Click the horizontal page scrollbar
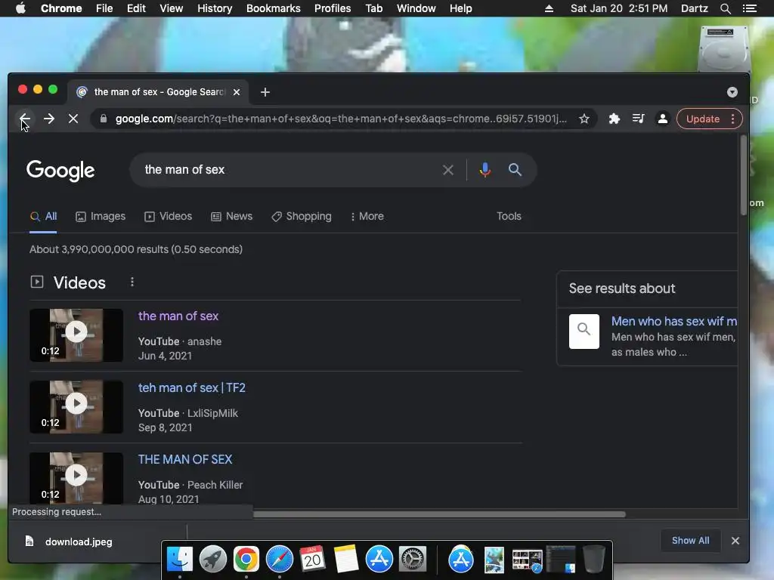Image resolution: width=774 pixels, height=580 pixels. click(x=439, y=514)
